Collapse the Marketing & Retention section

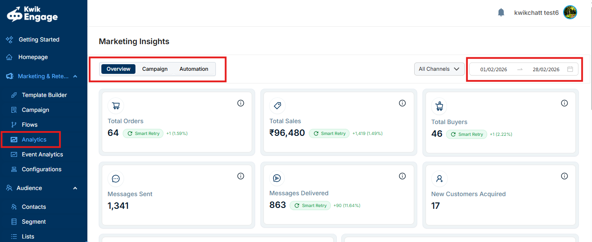[x=75, y=76]
